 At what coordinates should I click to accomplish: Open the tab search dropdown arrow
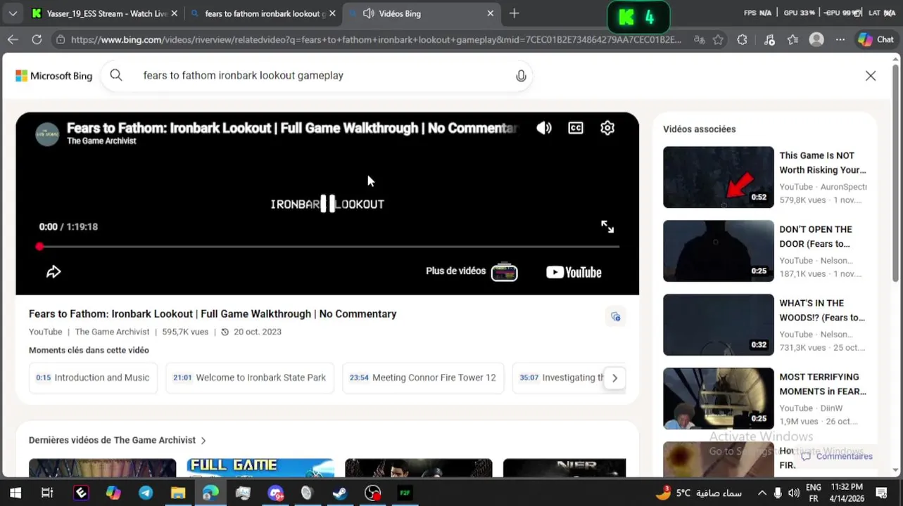click(13, 13)
